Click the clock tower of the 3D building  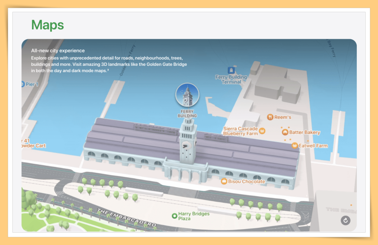[x=188, y=142]
